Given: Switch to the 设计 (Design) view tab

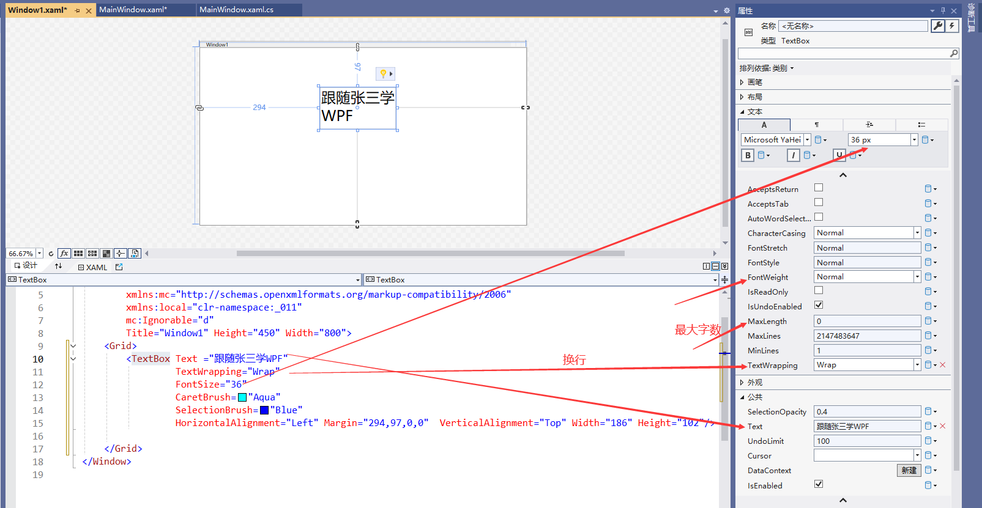Looking at the screenshot, I should tap(26, 265).
